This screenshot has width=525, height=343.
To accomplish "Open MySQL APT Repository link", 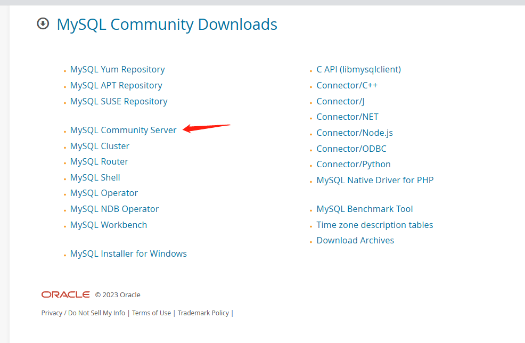I will click(x=116, y=85).
